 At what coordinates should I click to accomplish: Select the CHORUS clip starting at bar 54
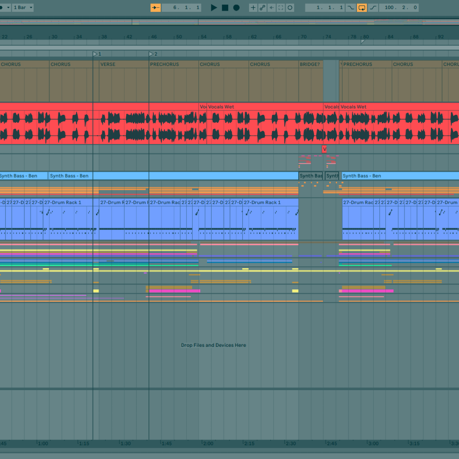point(224,81)
